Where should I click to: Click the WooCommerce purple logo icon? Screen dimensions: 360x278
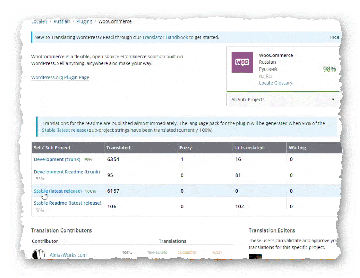[242, 62]
